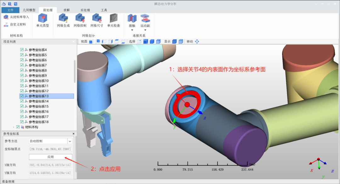Select 参考坐标系8 in the tree
Image resolution: width=340 pixels, height=184 pixels.
click(x=38, y=71)
